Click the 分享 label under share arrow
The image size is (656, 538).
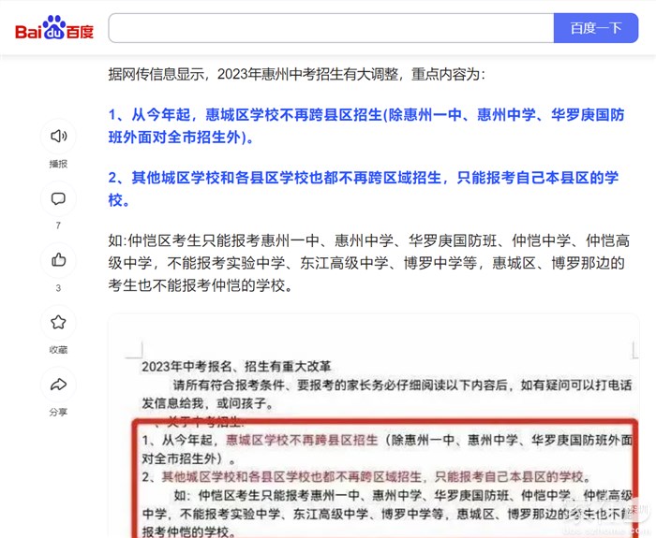[x=58, y=413]
